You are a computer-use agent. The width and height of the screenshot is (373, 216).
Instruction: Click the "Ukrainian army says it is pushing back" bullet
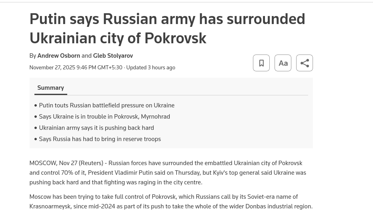(96, 128)
